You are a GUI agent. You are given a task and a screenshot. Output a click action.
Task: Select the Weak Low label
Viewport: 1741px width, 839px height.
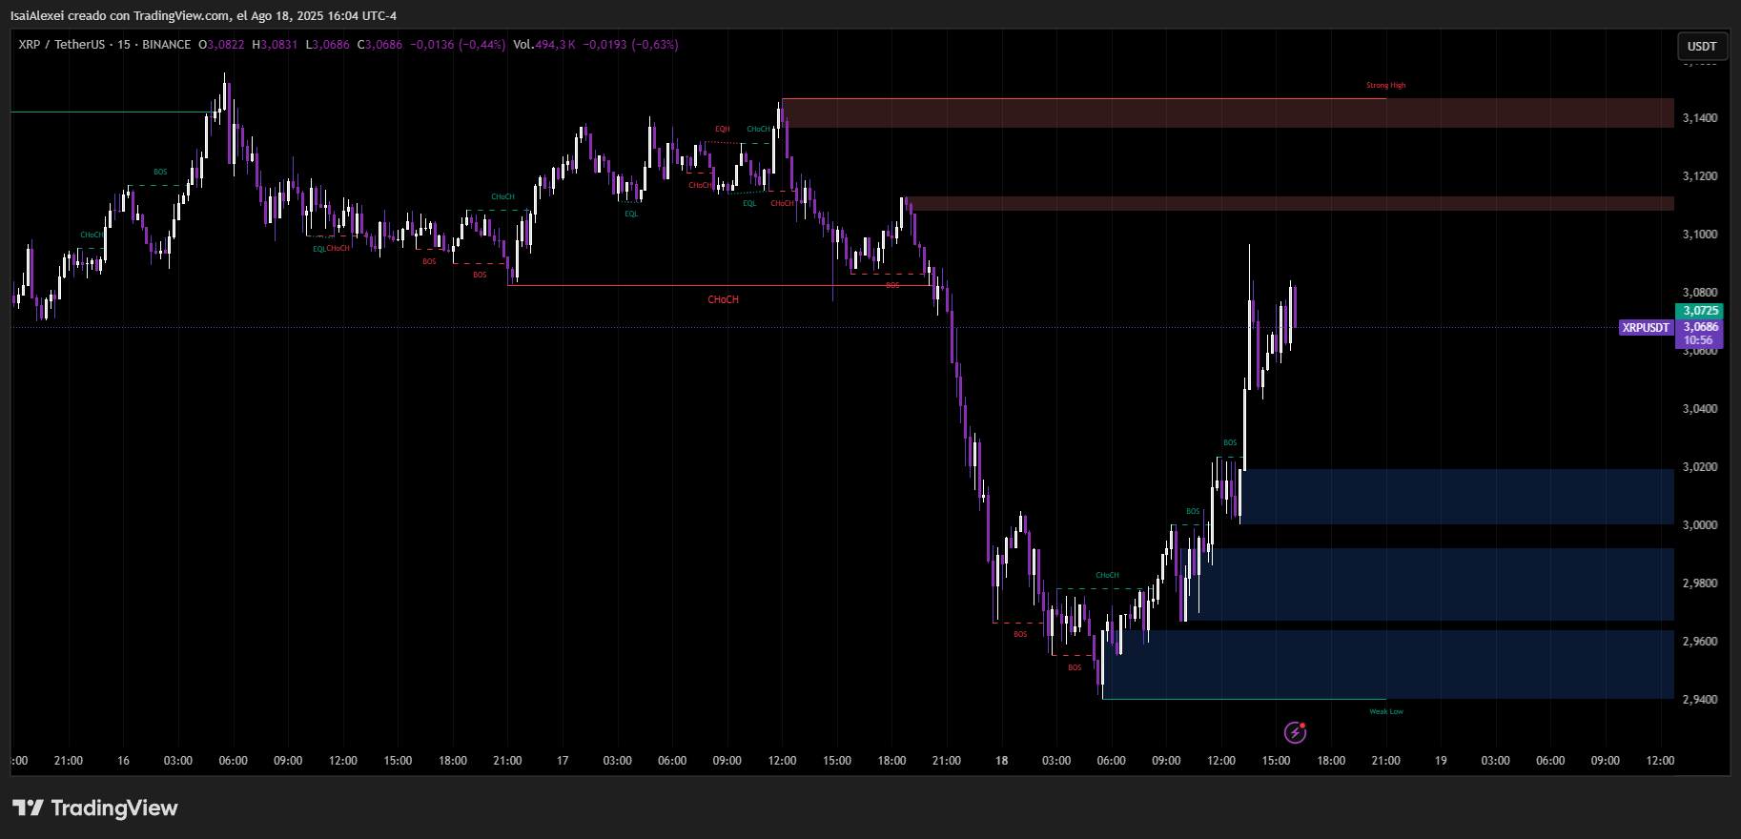pos(1385,711)
